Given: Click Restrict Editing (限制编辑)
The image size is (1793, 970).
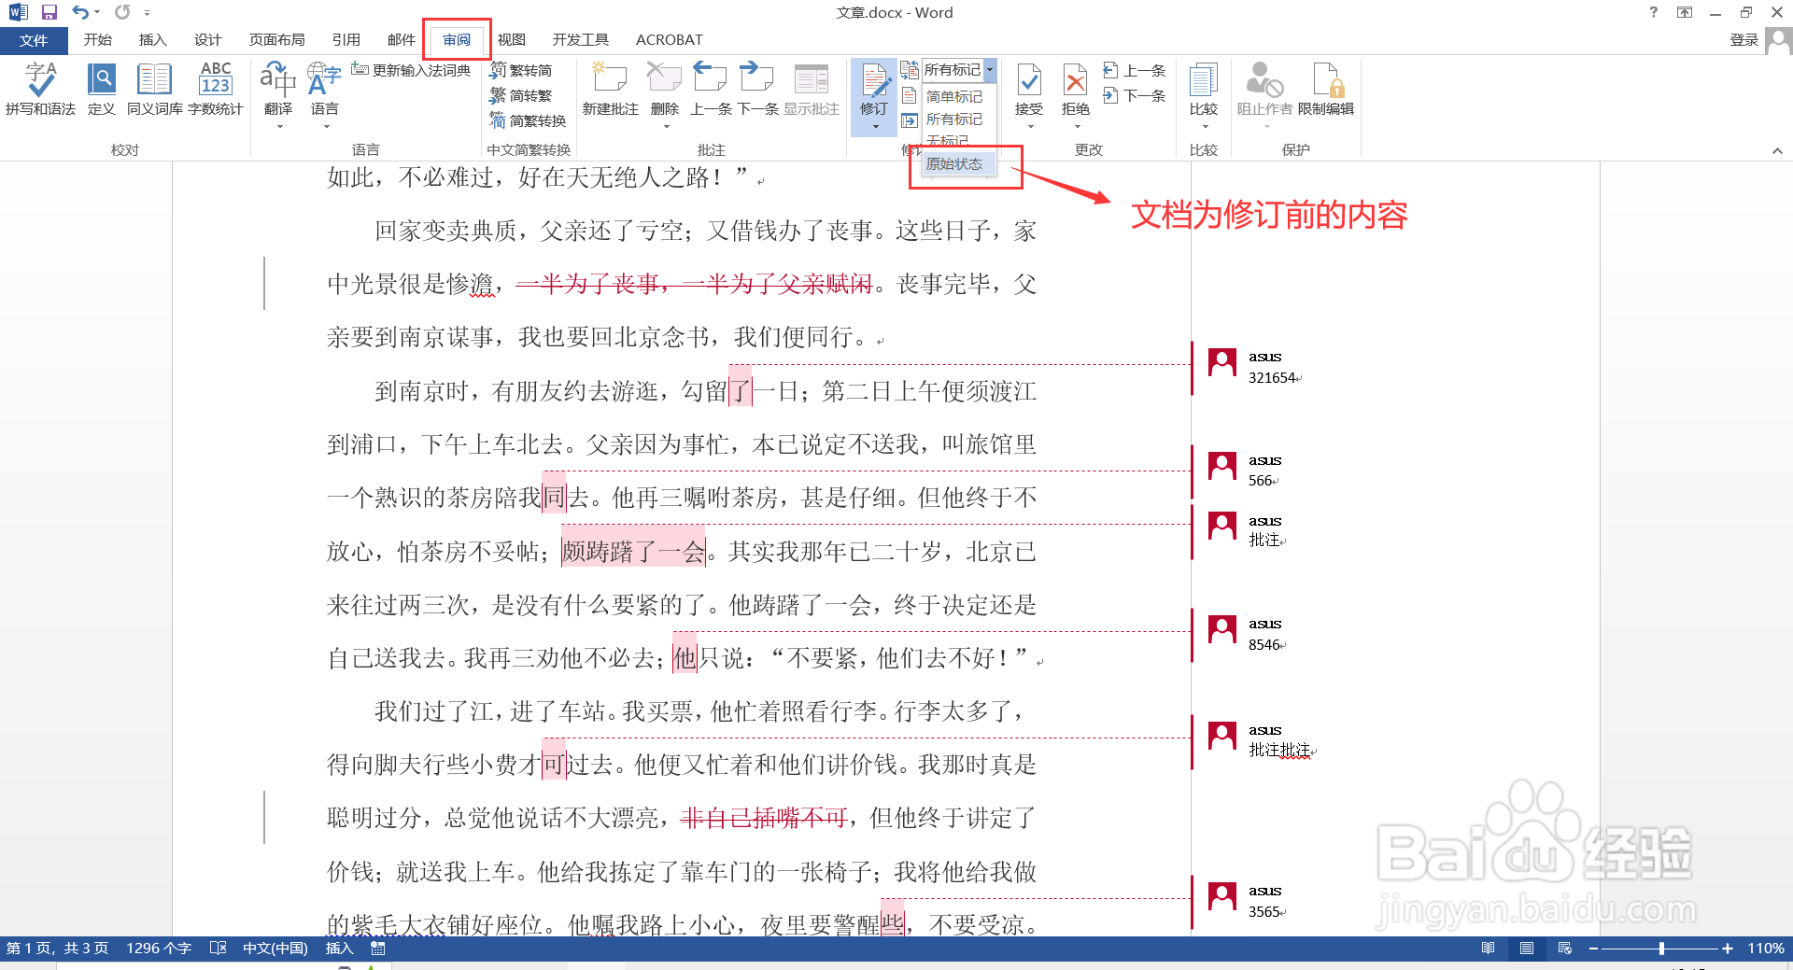Looking at the screenshot, I should (1326, 89).
